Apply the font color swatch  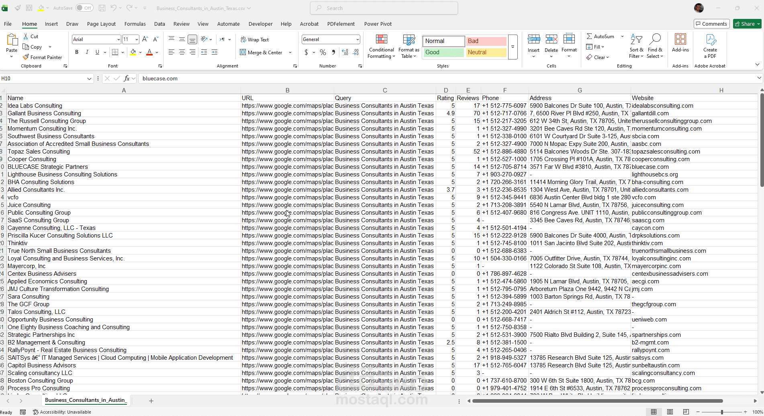[x=149, y=52]
